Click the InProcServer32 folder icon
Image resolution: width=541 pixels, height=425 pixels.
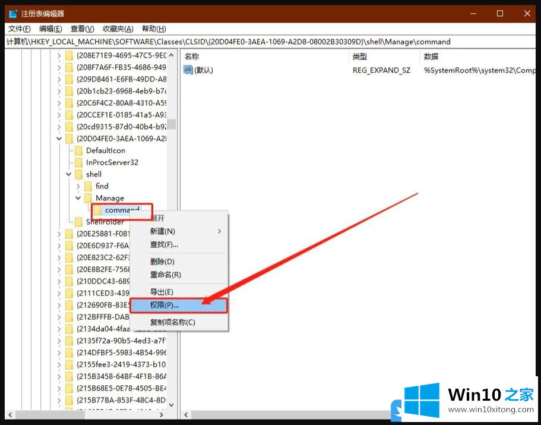click(78, 163)
